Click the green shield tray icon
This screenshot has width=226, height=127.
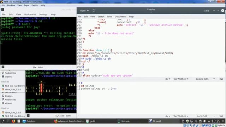point(187,121)
